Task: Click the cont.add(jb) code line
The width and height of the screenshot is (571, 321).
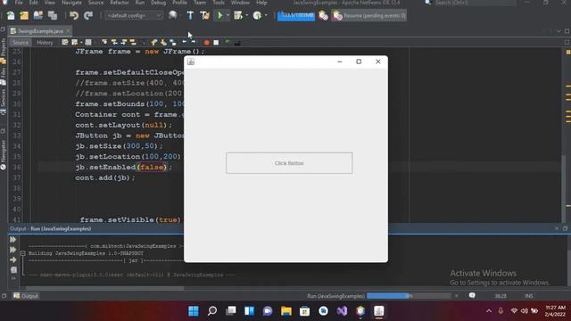Action: point(105,177)
